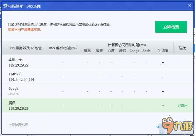Click the Google latency column header
Screen dimensions: 195x136
coord(135,51)
